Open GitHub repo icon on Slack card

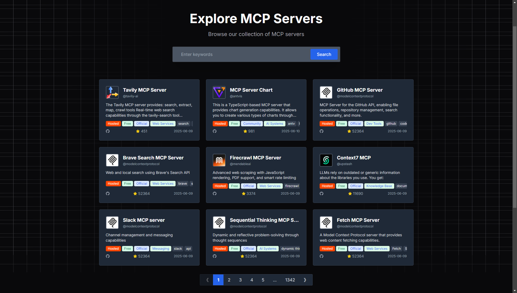click(108, 256)
